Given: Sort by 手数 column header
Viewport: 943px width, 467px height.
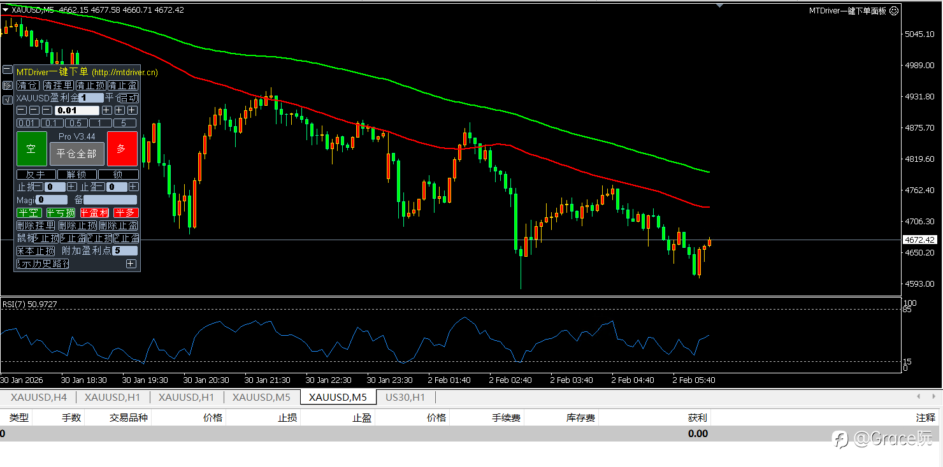Looking at the screenshot, I should [x=71, y=418].
